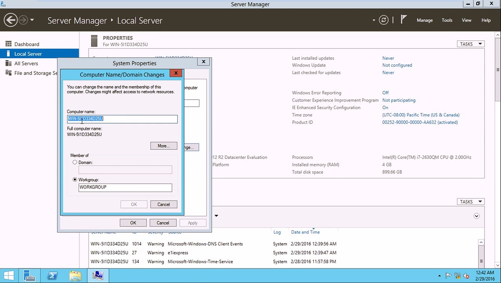Screen dimensions: 501x283
Task: Click the Computer name text field
Action: coord(122,119)
